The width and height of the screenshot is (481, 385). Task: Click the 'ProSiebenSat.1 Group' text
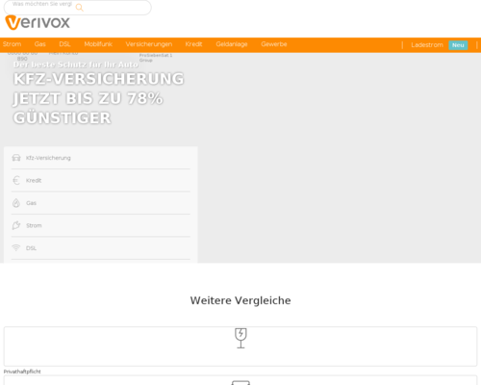[156, 58]
